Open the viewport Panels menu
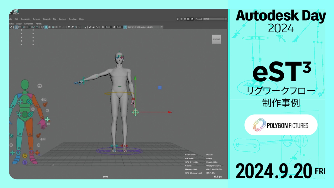This screenshot has width=334, height=188. pyautogui.click(x=39, y=24)
